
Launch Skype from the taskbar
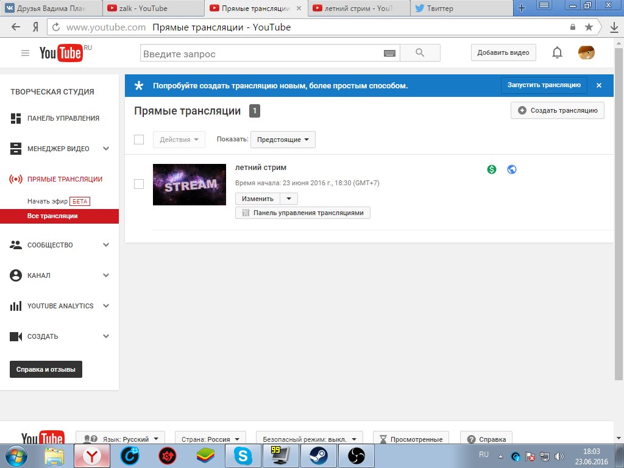pyautogui.click(x=243, y=455)
